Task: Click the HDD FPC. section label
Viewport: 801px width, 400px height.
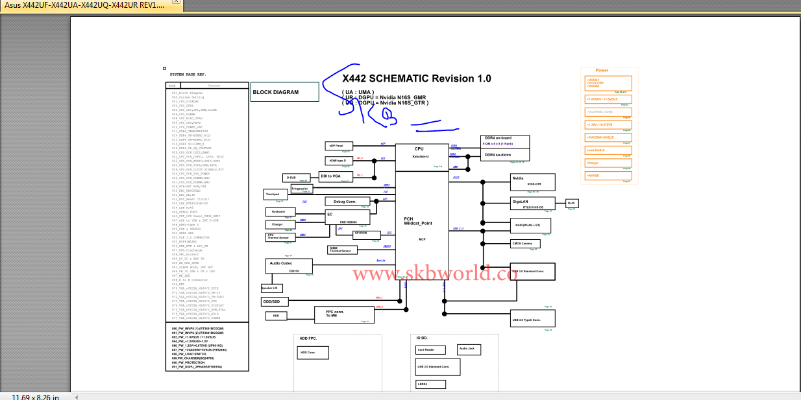Action: point(308,338)
